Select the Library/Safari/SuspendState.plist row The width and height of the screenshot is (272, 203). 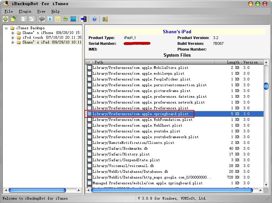pos(175,160)
